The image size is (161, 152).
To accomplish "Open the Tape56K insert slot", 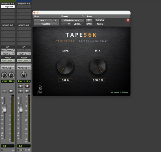I will point(8,7).
